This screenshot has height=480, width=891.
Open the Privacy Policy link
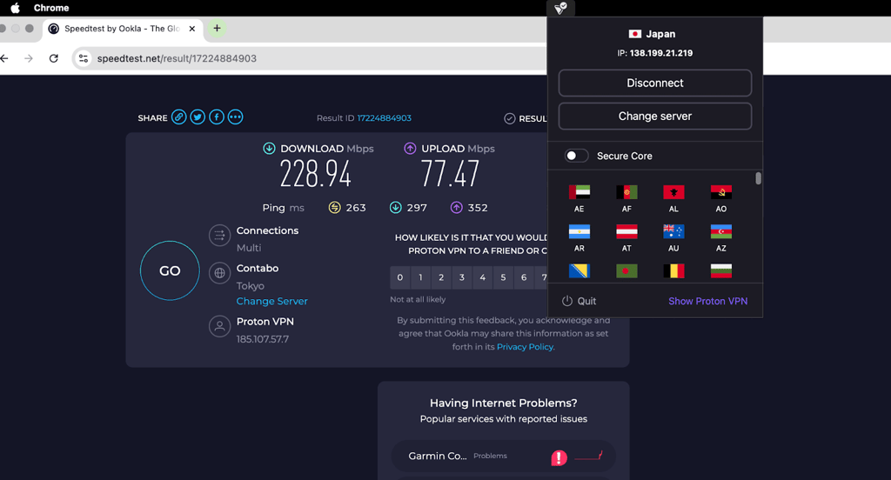click(x=525, y=346)
